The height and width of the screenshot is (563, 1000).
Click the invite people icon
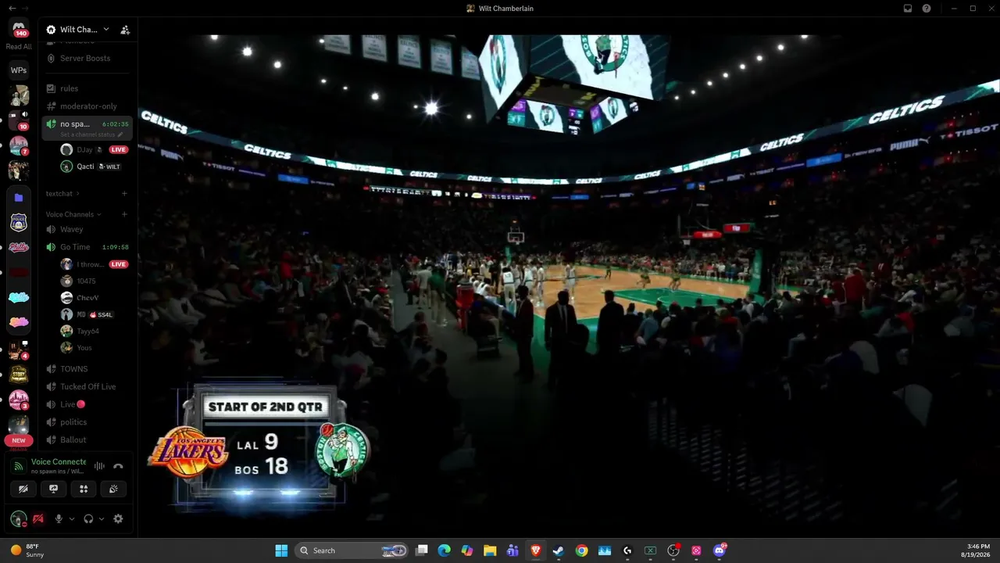click(x=125, y=30)
